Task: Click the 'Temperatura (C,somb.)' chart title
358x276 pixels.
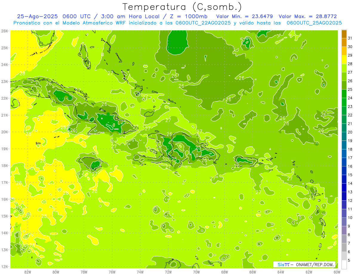Action: tap(182, 7)
